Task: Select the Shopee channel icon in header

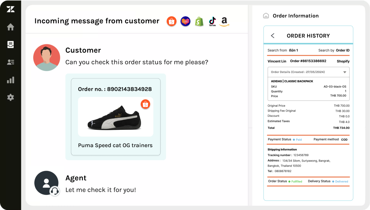Action: click(x=172, y=21)
